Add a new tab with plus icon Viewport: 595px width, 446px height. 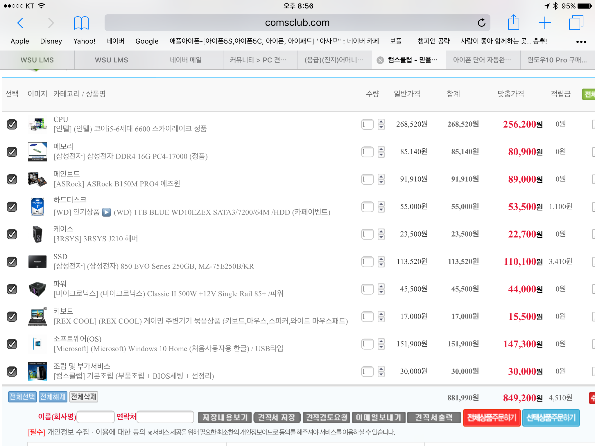tap(544, 23)
